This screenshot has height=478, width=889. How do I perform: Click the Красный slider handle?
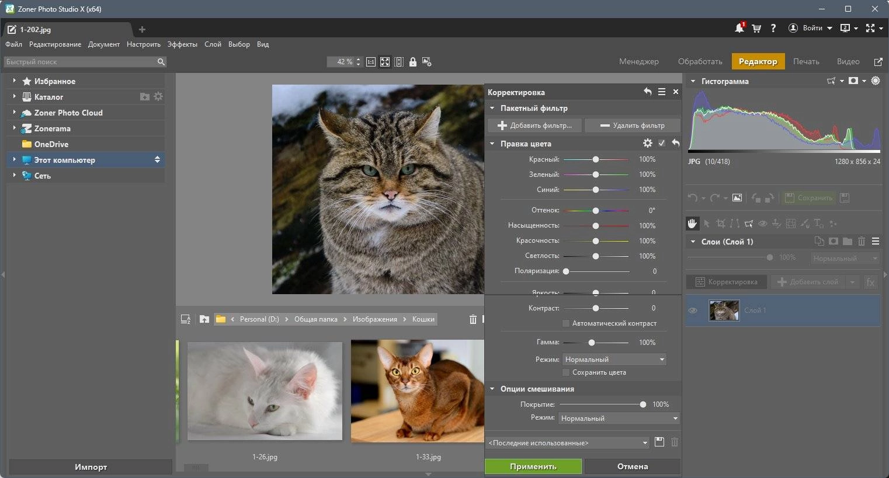596,159
